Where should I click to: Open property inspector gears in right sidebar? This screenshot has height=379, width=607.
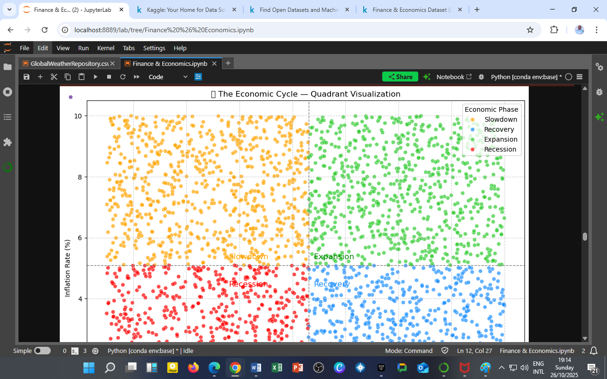pos(599,67)
